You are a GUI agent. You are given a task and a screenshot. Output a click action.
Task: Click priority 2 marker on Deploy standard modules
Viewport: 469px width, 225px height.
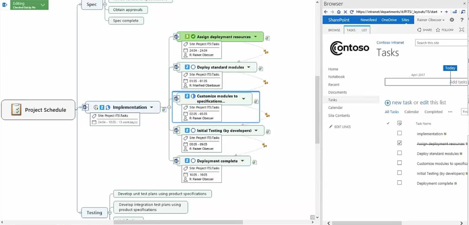pos(187,67)
